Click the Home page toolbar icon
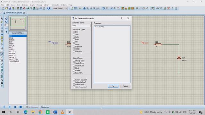The image size is (205, 115). 18,8
